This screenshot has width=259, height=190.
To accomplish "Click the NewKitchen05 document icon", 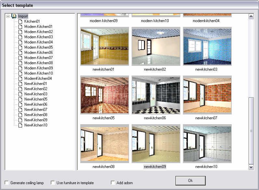I will click(x=20, y=99).
